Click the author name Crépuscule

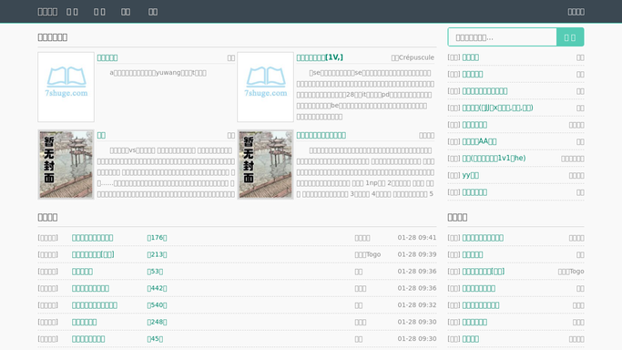pyautogui.click(x=416, y=57)
